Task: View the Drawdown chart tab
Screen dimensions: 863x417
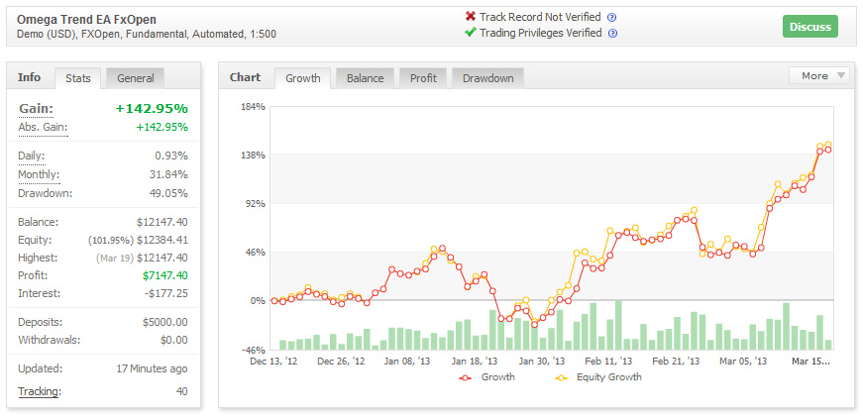Action: [486, 78]
